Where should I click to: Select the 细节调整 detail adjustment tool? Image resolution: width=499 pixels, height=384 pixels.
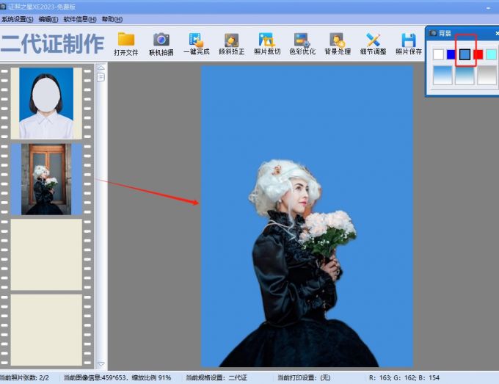373,40
